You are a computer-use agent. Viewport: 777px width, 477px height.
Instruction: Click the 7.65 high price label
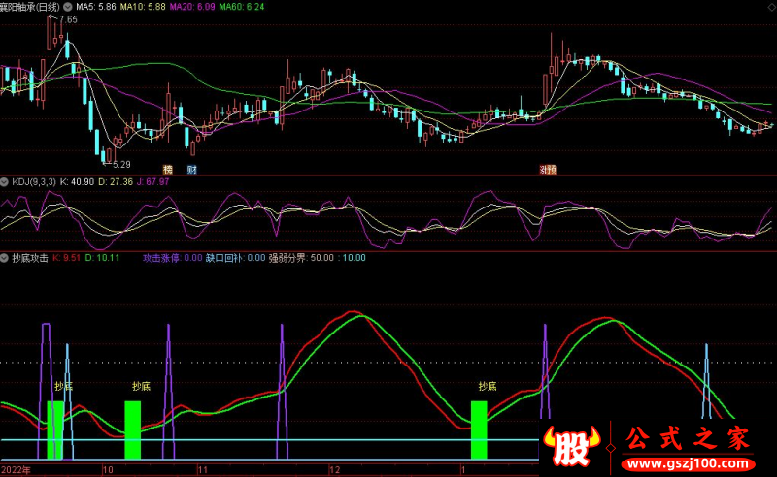point(67,19)
